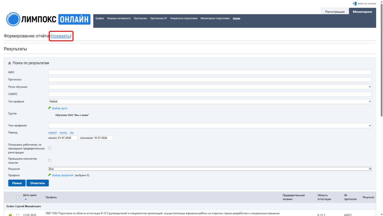Screen dimensions: 383x216
Task: Switch to the Мониторинг tab
Action: (x=362, y=12)
